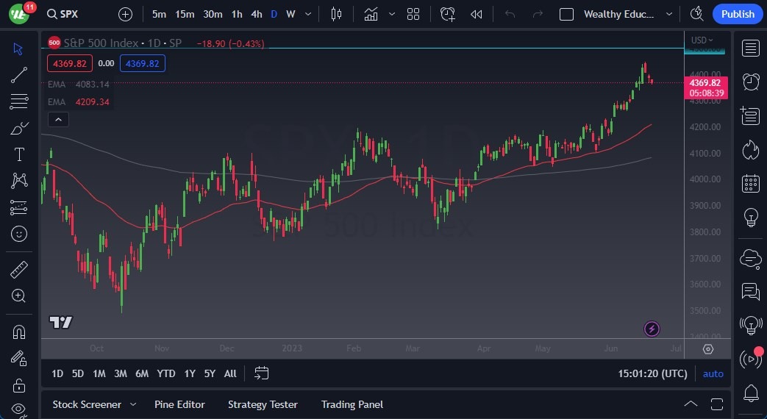Image resolution: width=767 pixels, height=419 pixels.
Task: Toggle the layout checkbox beside Wealthy Educ
Action: coord(566,14)
